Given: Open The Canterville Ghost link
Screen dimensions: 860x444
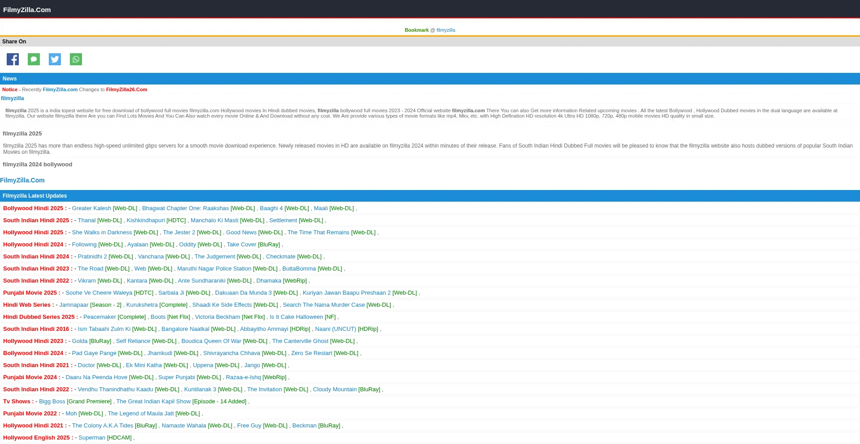Looking at the screenshot, I should (x=300, y=341).
